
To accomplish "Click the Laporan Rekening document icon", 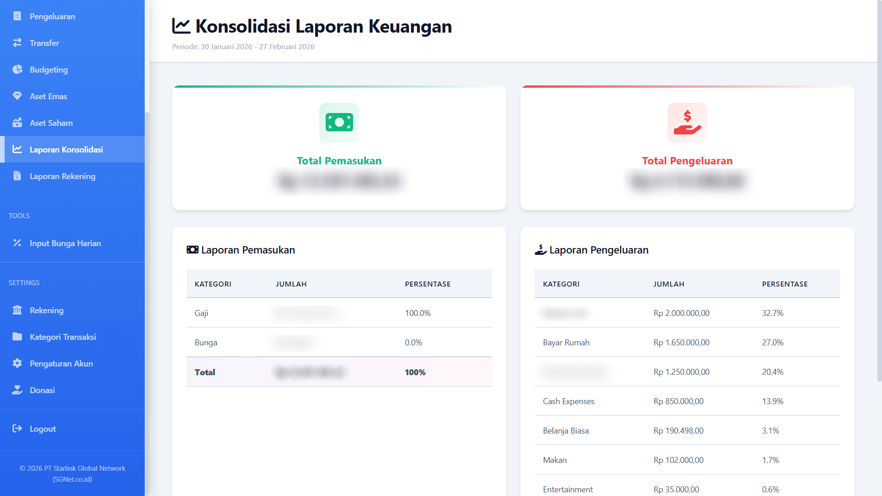I will coord(17,176).
